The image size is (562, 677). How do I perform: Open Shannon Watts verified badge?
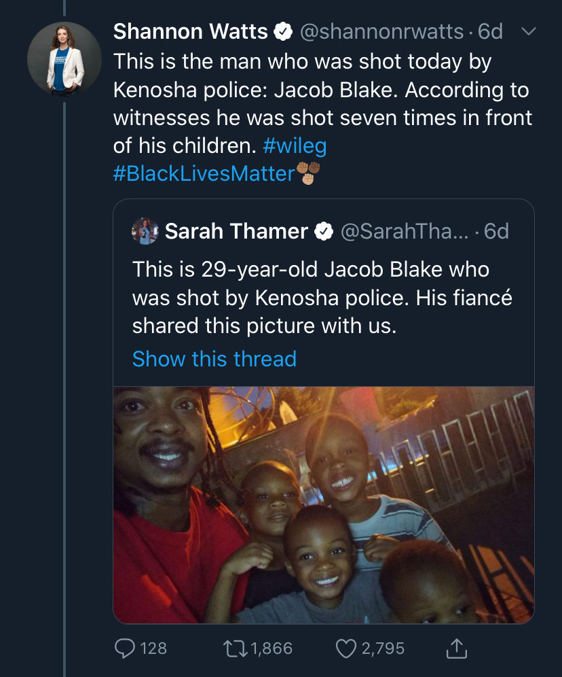coord(283,31)
